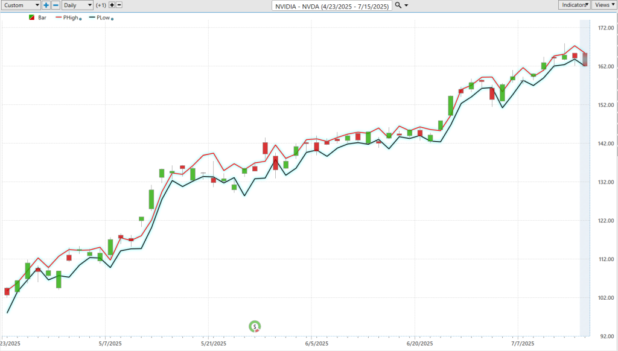Click the black minus forecast decrement button

tap(119, 5)
